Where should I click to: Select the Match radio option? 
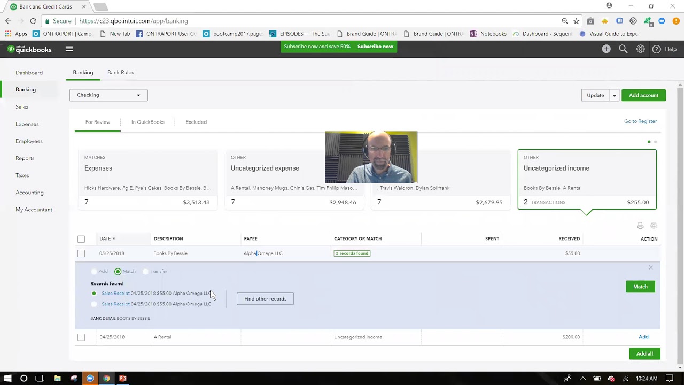tap(118, 272)
